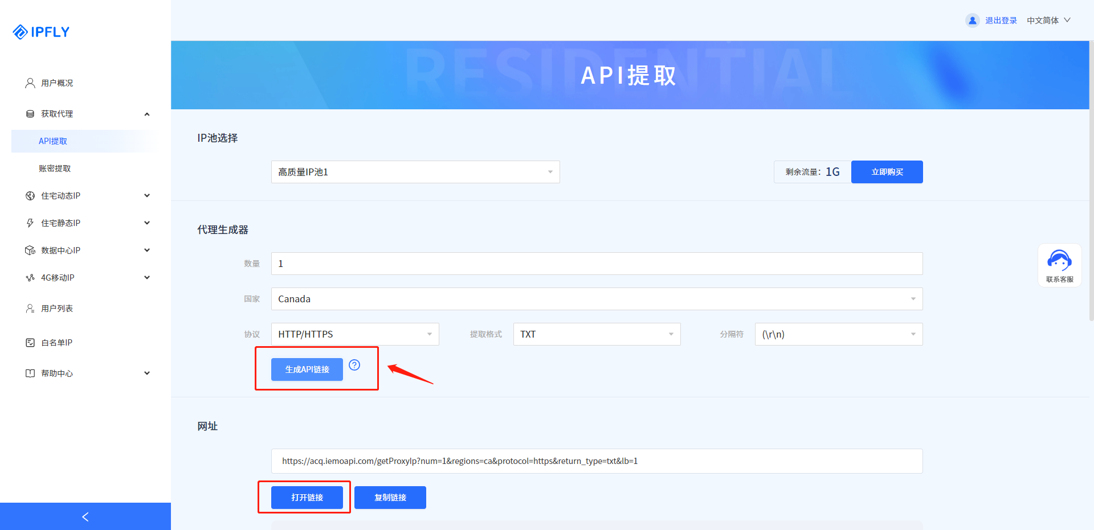The image size is (1094, 530).
Task: Click the 数量 quantity input field
Action: [596, 264]
